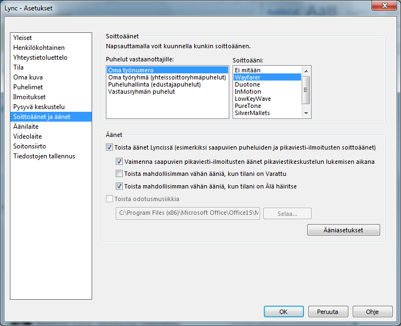Click ringtone list scroll up arrow
This screenshot has height=326, width=401.
tap(306, 71)
